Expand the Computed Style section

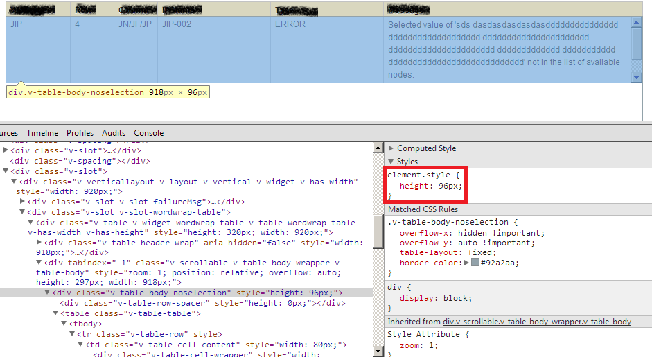click(x=391, y=148)
